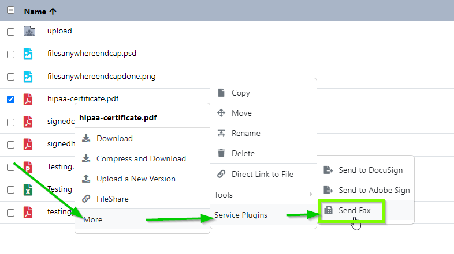Choose Send to Adobe Sign
The width and height of the screenshot is (454, 254).
pyautogui.click(x=374, y=190)
